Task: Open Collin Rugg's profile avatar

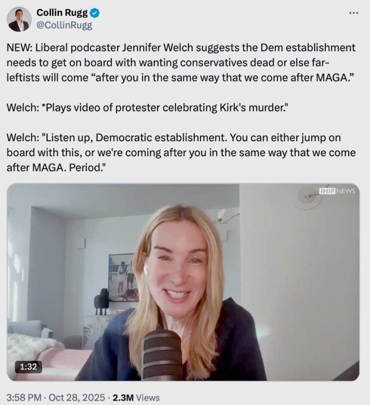Action: (19, 19)
